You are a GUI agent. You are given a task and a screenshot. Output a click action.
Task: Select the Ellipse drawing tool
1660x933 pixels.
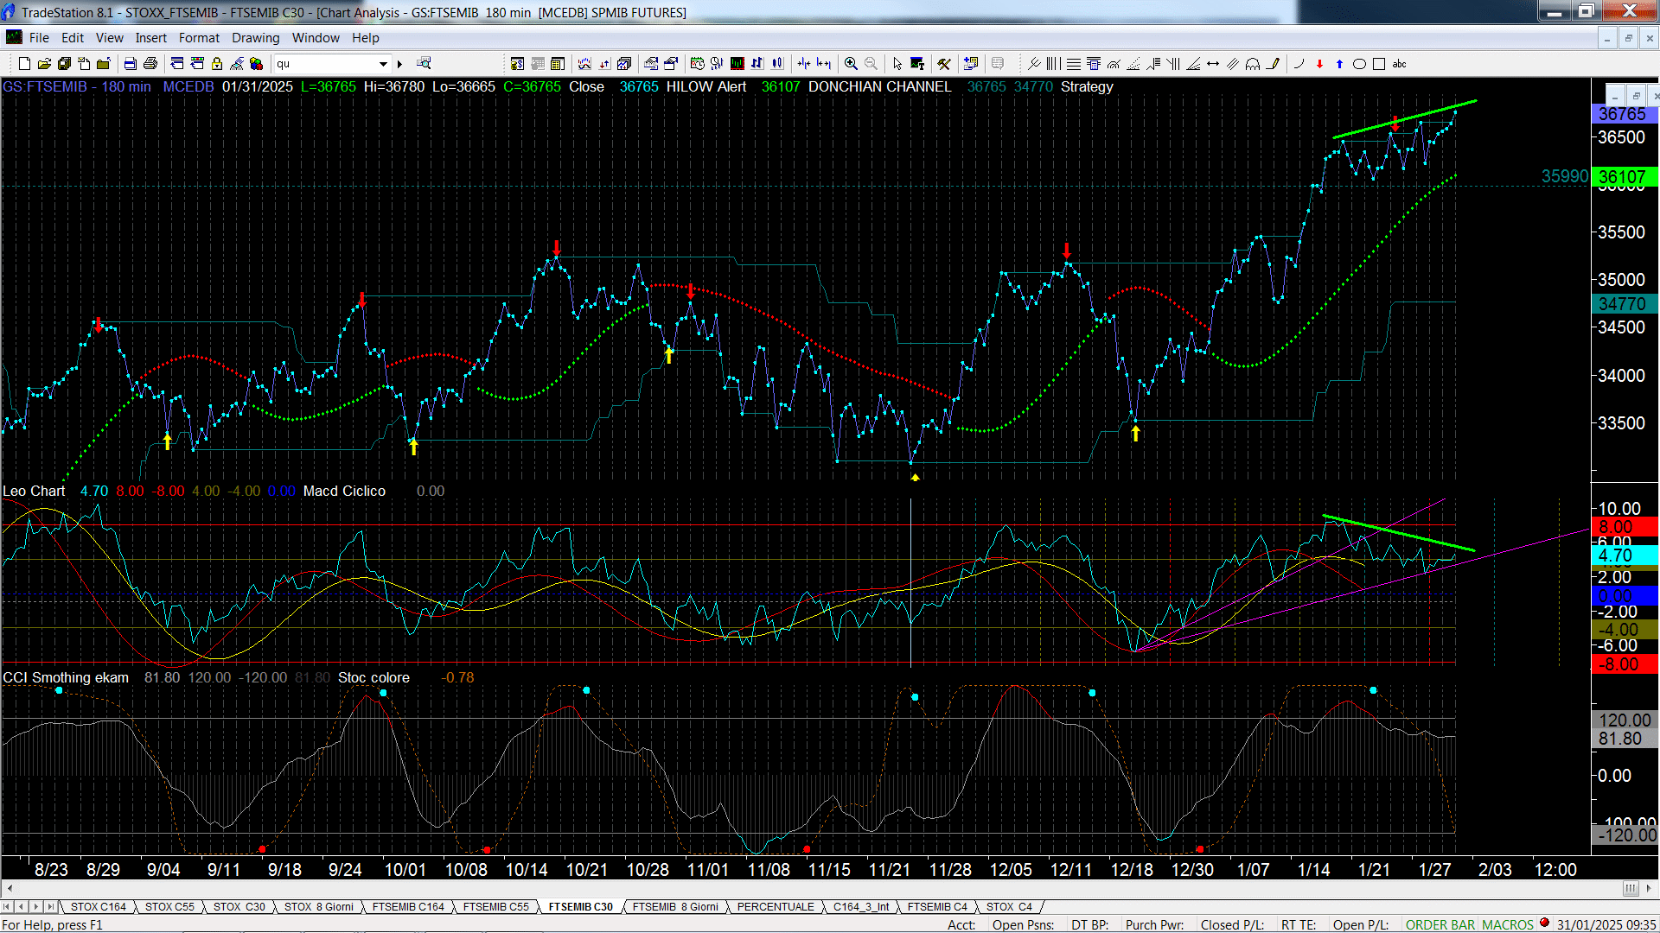coord(1359,63)
